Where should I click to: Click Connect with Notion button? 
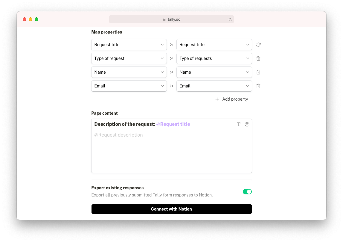coord(172,209)
